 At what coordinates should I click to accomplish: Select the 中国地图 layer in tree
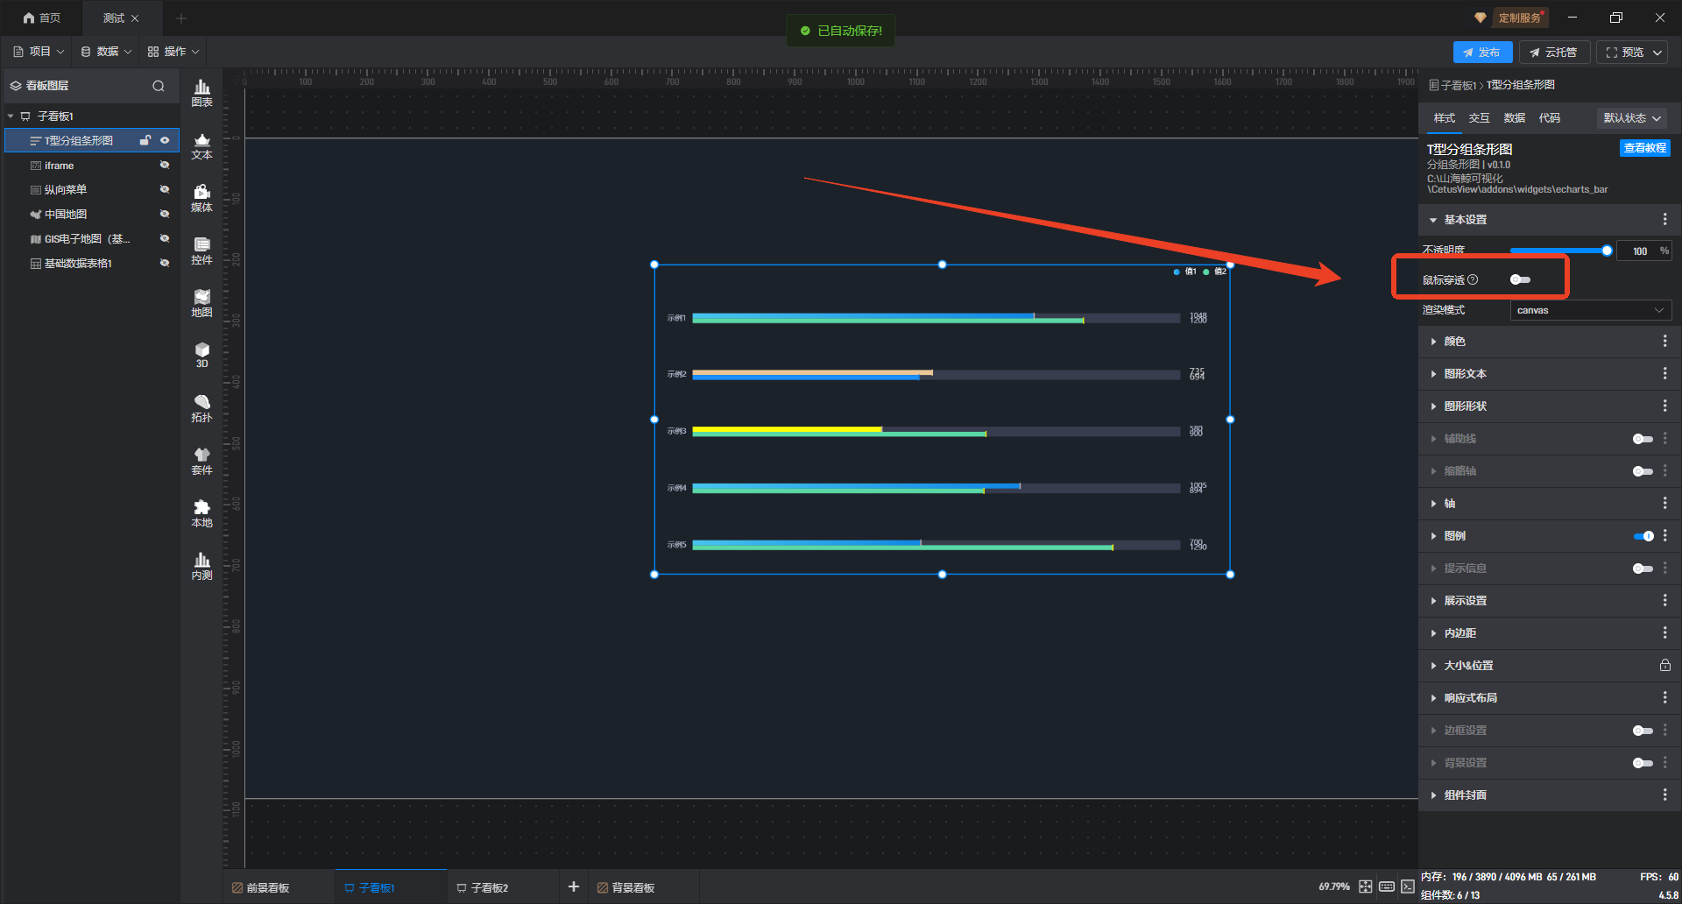(66, 215)
